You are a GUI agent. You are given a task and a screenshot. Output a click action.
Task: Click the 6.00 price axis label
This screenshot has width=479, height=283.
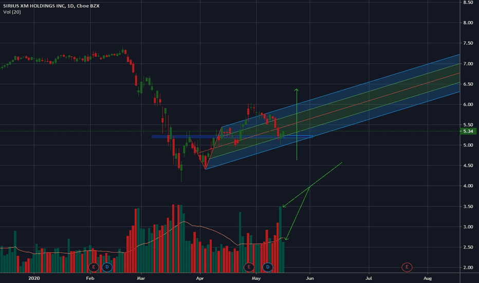pyautogui.click(x=468, y=104)
